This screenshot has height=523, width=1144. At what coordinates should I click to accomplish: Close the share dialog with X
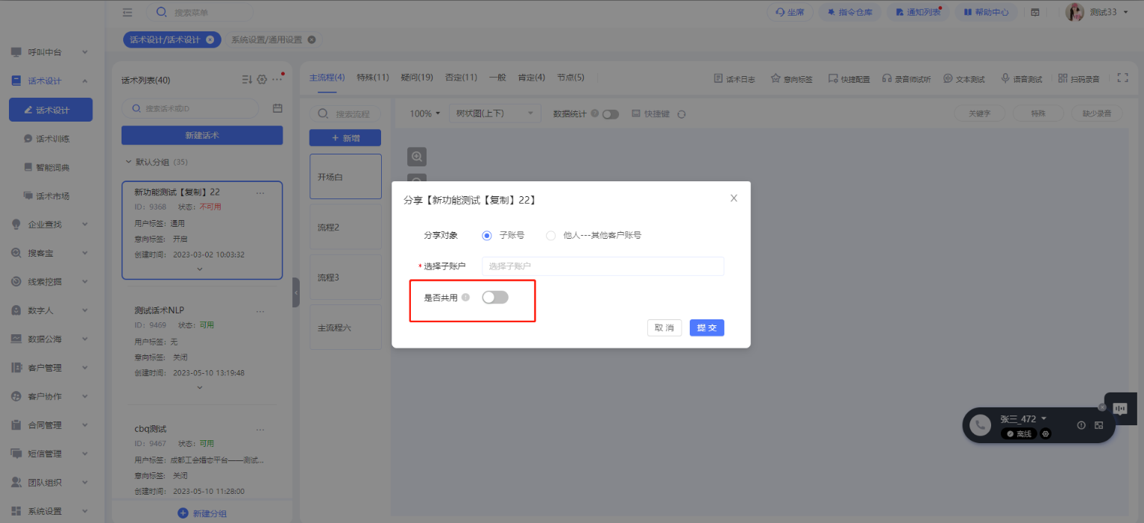pos(734,198)
